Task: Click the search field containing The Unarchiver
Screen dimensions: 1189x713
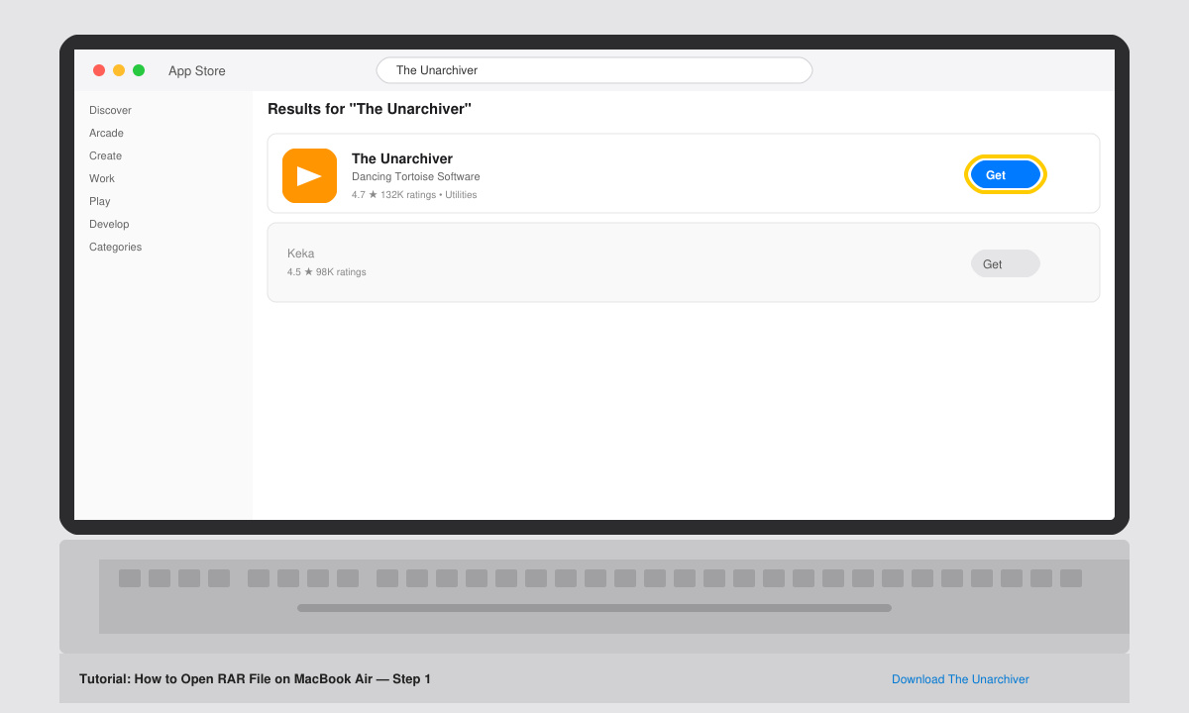Action: click(x=594, y=70)
